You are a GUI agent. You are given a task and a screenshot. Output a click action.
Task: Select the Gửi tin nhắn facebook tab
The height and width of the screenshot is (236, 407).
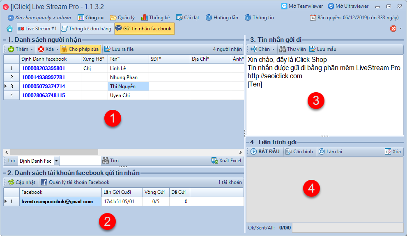[x=144, y=29]
